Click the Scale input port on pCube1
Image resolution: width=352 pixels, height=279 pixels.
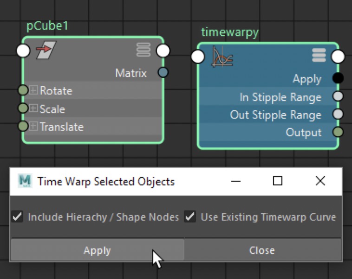[x=23, y=108]
